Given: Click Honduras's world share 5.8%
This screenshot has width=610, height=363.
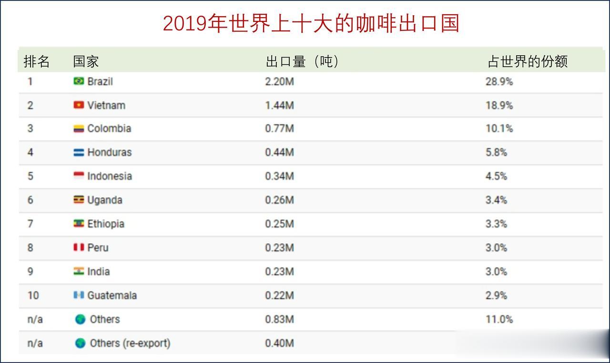Looking at the screenshot, I should 496,152.
